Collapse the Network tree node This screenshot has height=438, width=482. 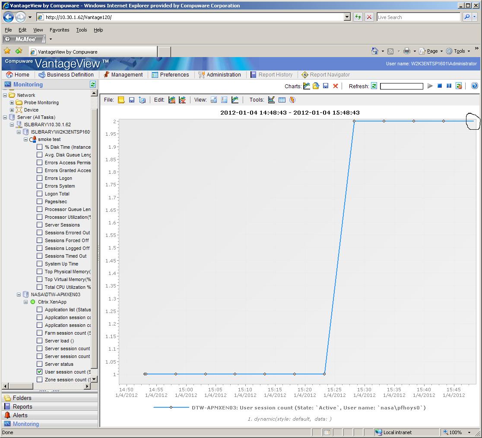pos(5,95)
